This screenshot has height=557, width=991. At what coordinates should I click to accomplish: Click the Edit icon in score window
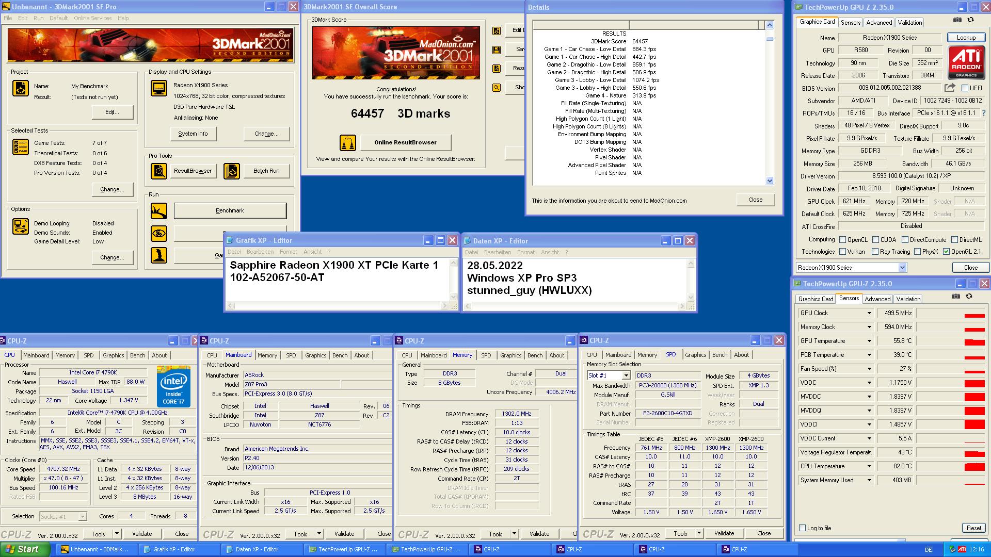(497, 30)
